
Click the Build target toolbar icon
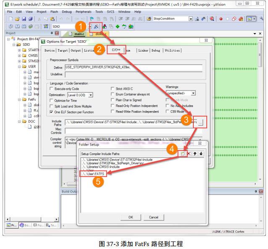(18, 26)
